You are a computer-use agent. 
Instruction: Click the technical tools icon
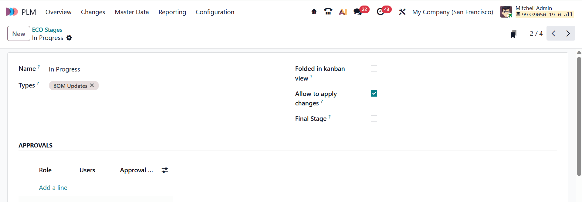[402, 12]
